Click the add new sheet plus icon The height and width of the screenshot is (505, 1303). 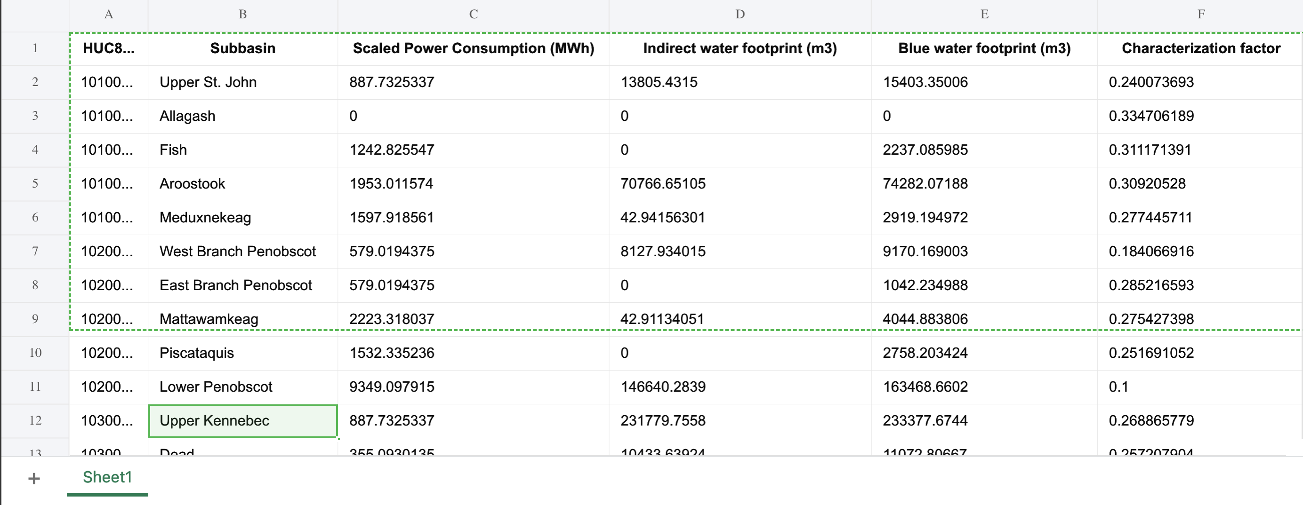point(34,478)
